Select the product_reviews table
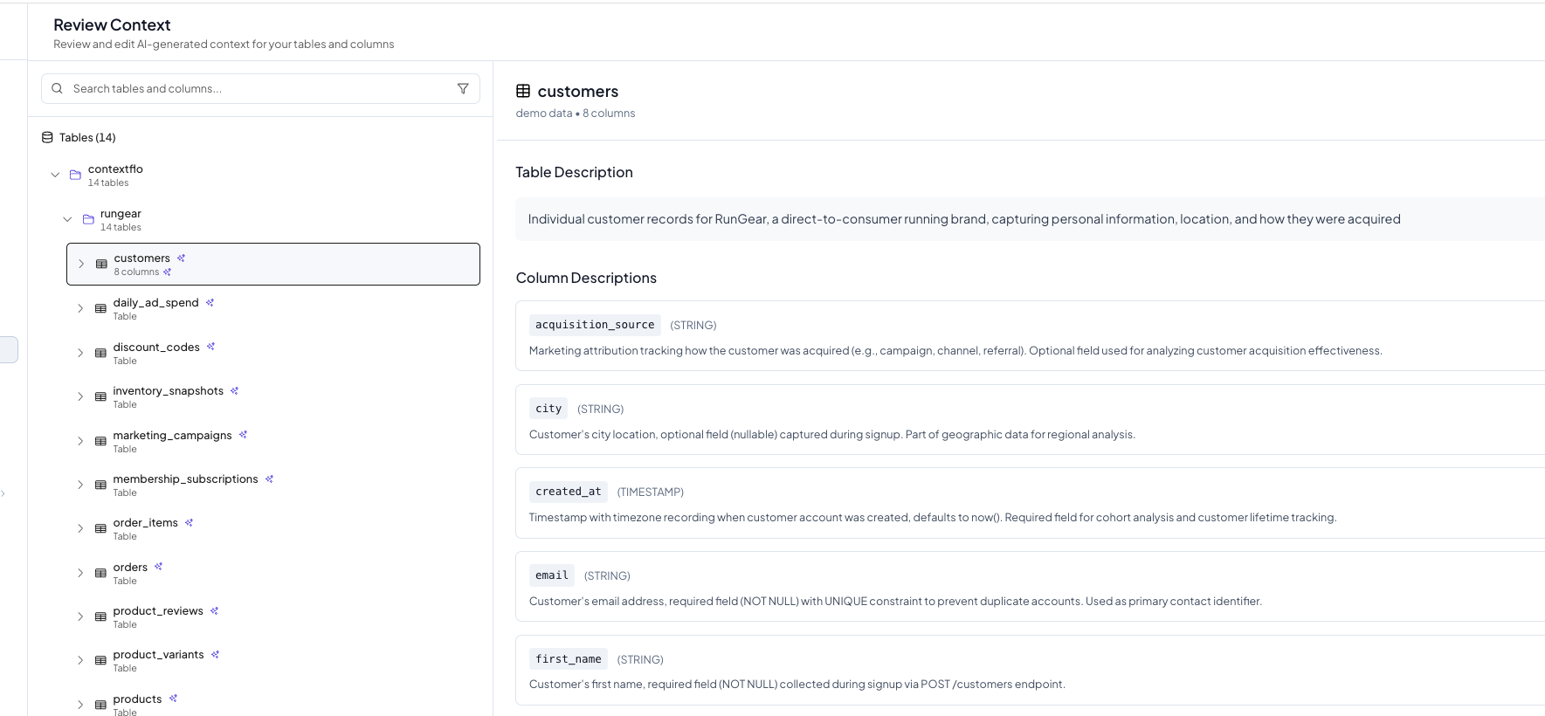Image resolution: width=1545 pixels, height=716 pixels. coord(272,616)
